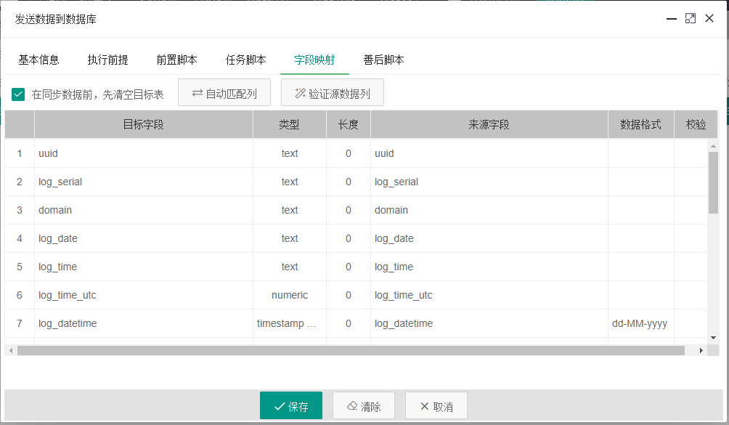Image resolution: width=729 pixels, height=425 pixels.
Task: Switch to the 任务脚本 tab
Action: coord(246,60)
